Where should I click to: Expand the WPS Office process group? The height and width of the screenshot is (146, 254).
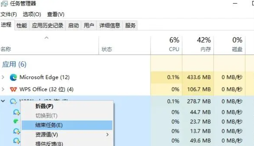pyautogui.click(x=3, y=89)
